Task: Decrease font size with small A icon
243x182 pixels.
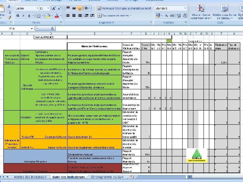Action: click(59, 8)
